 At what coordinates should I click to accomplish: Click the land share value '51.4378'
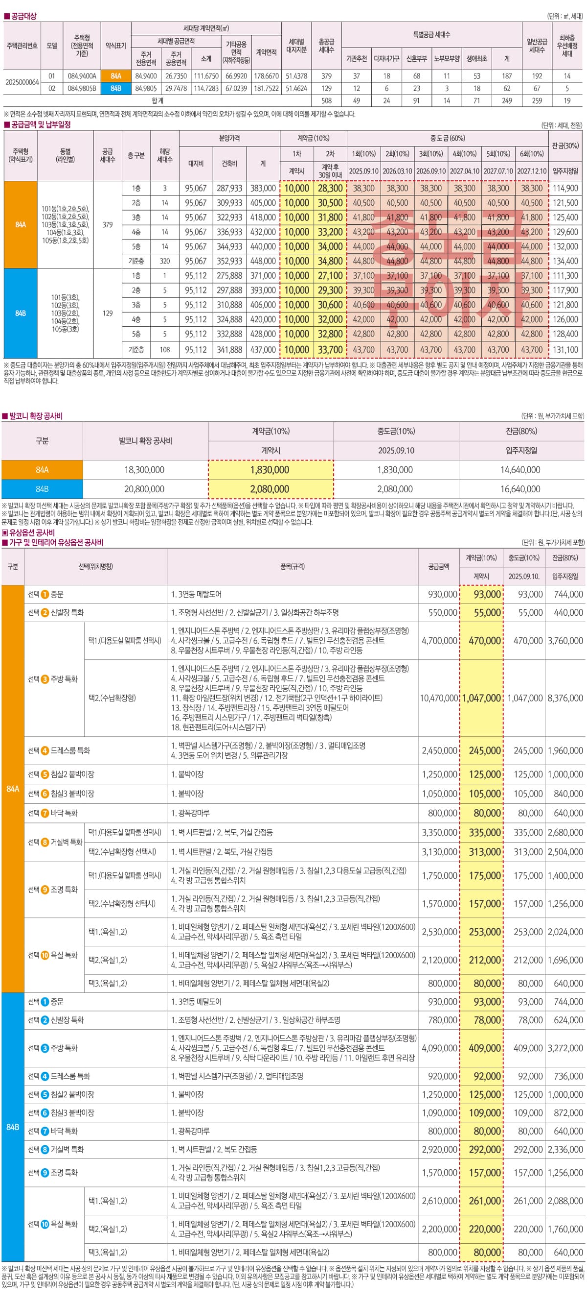296,76
